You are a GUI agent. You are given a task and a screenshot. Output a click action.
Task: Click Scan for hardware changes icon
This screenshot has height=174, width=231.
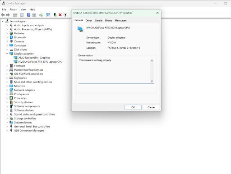point(48,15)
